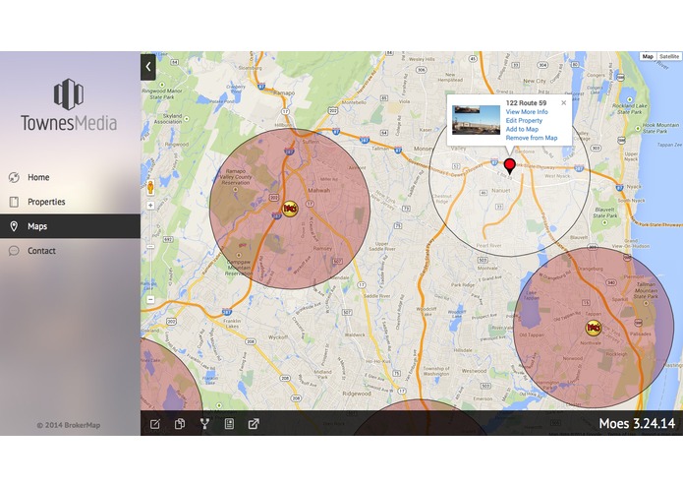Click Add to Map link
Image resolution: width=683 pixels, height=486 pixels.
[522, 130]
